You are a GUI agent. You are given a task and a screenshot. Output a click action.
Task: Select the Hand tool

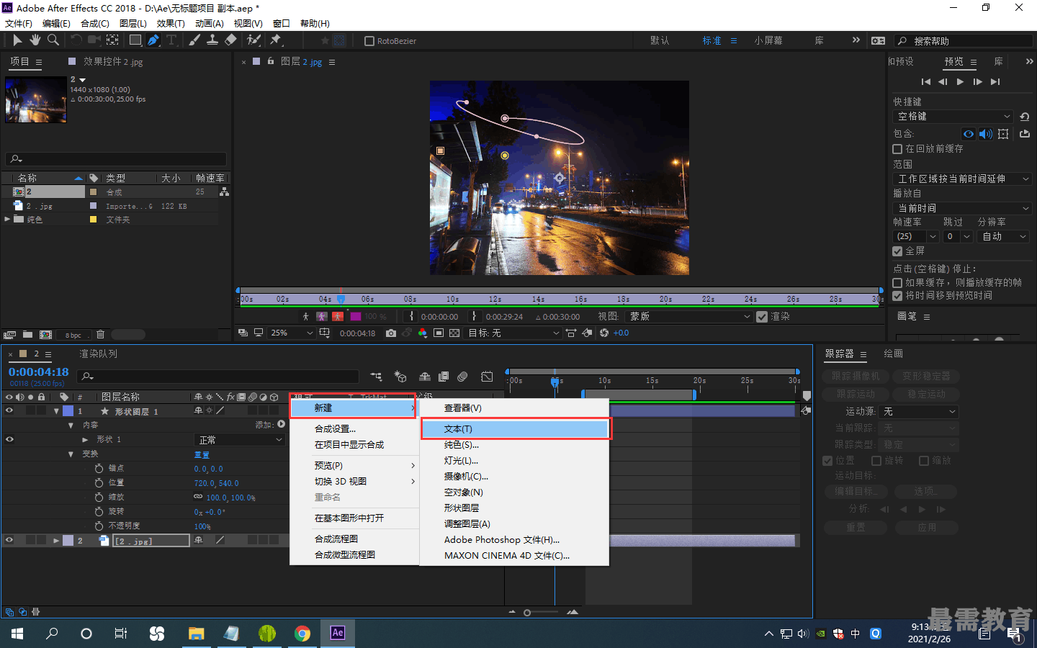(x=35, y=40)
